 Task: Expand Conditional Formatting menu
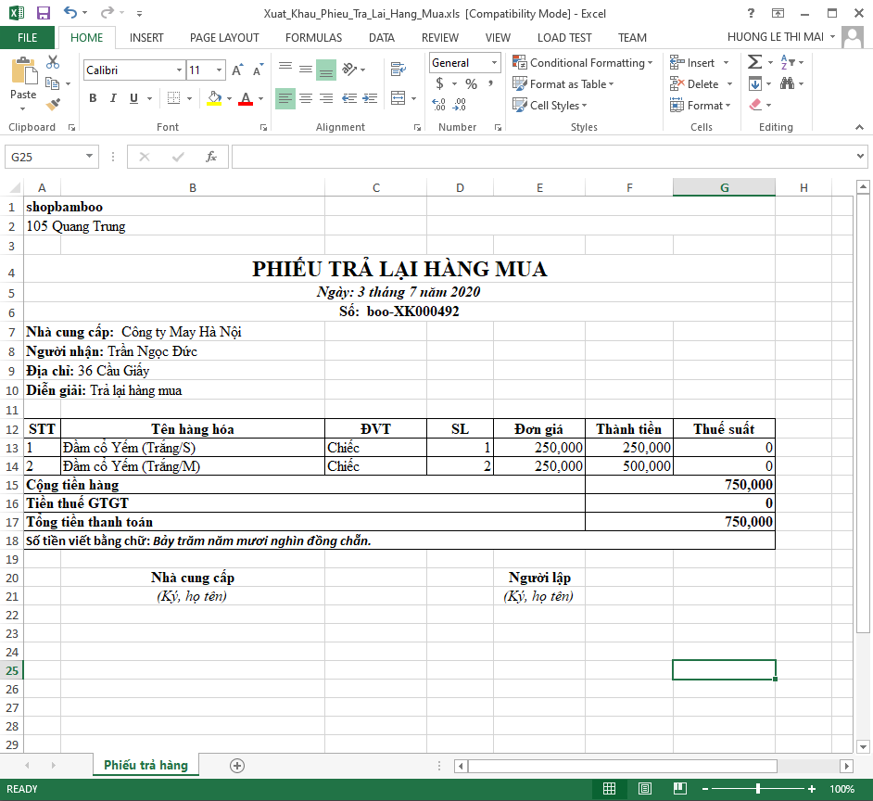[582, 62]
